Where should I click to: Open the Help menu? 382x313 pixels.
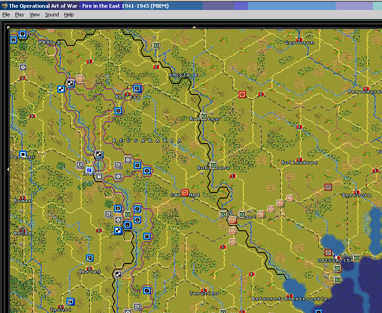coord(69,15)
